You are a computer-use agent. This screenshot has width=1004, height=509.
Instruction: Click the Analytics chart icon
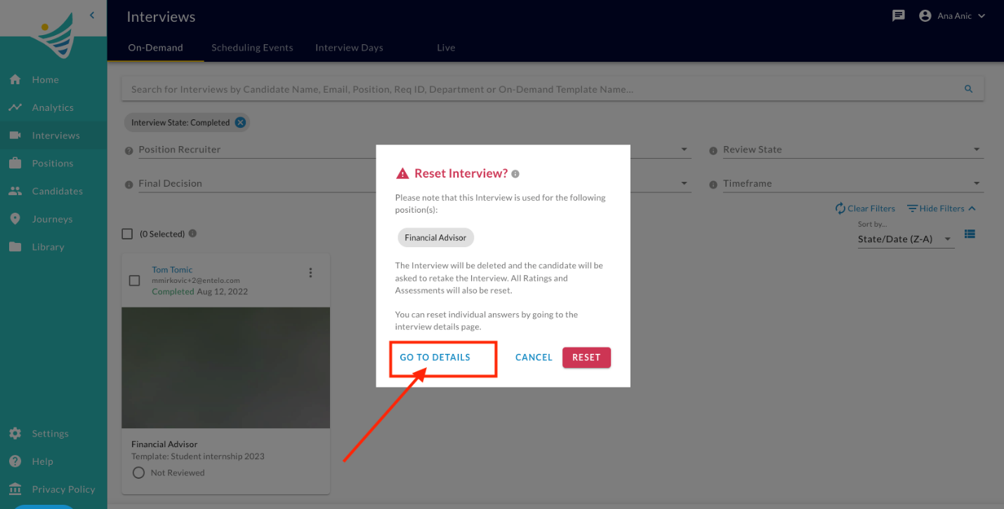15,107
